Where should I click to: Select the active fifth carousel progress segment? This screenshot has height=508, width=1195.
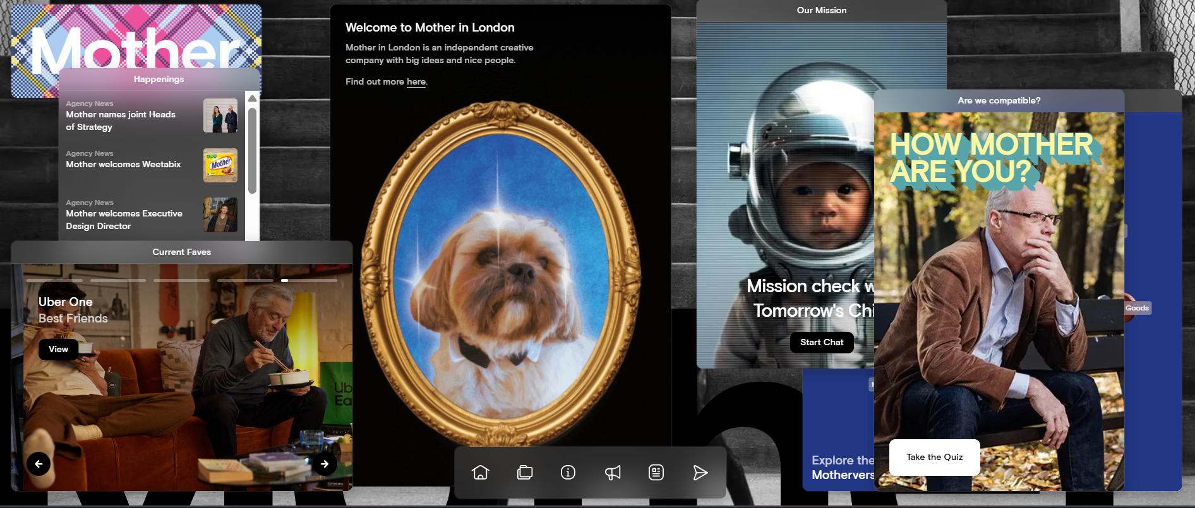click(309, 280)
